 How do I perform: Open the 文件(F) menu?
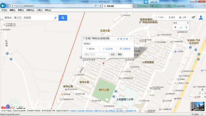(x=4, y=10)
